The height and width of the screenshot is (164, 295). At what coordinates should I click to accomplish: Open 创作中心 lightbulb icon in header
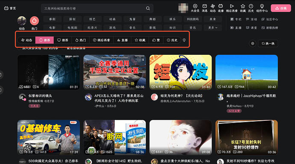pos(262,6)
